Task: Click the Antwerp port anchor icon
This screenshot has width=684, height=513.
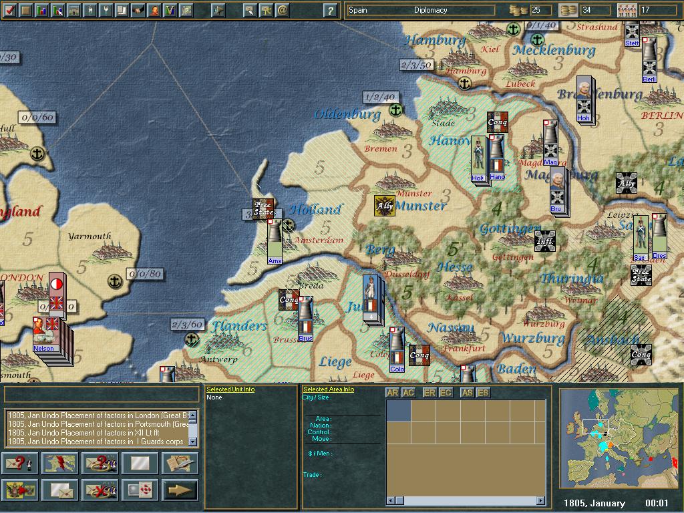Action: 192,339
